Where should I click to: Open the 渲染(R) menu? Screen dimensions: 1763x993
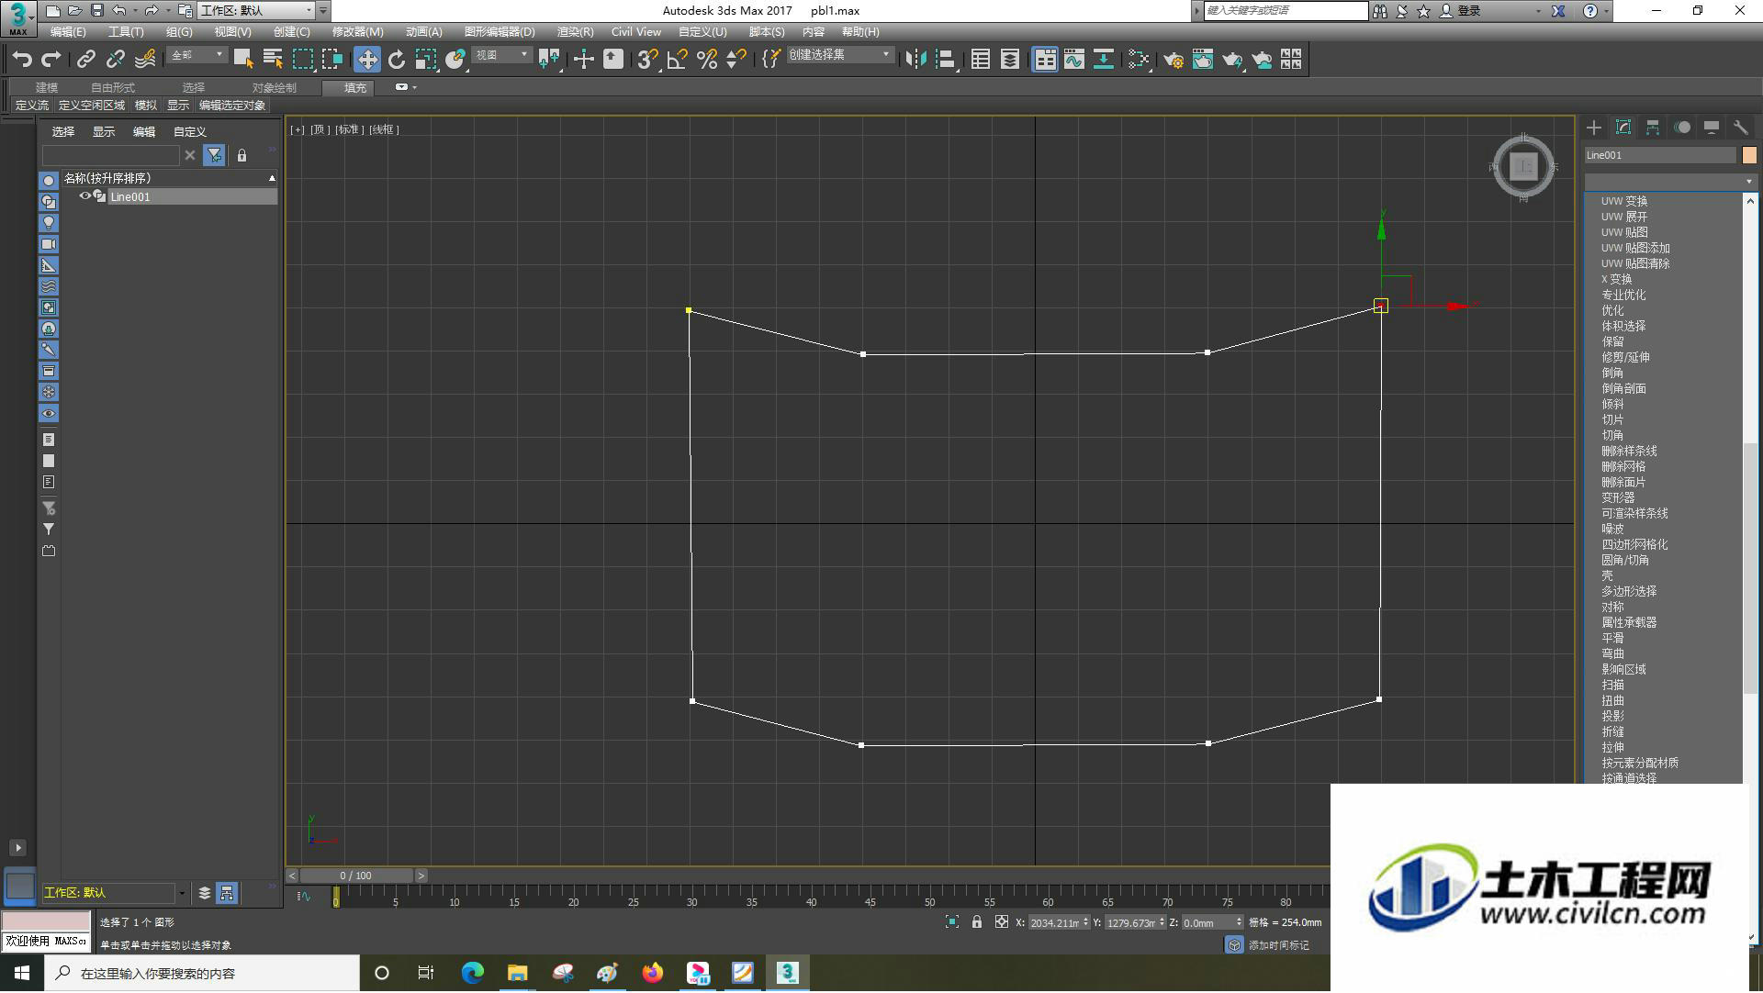pyautogui.click(x=575, y=32)
